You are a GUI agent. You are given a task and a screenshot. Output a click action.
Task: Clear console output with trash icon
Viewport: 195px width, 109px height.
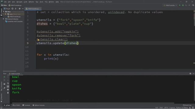[8, 93]
